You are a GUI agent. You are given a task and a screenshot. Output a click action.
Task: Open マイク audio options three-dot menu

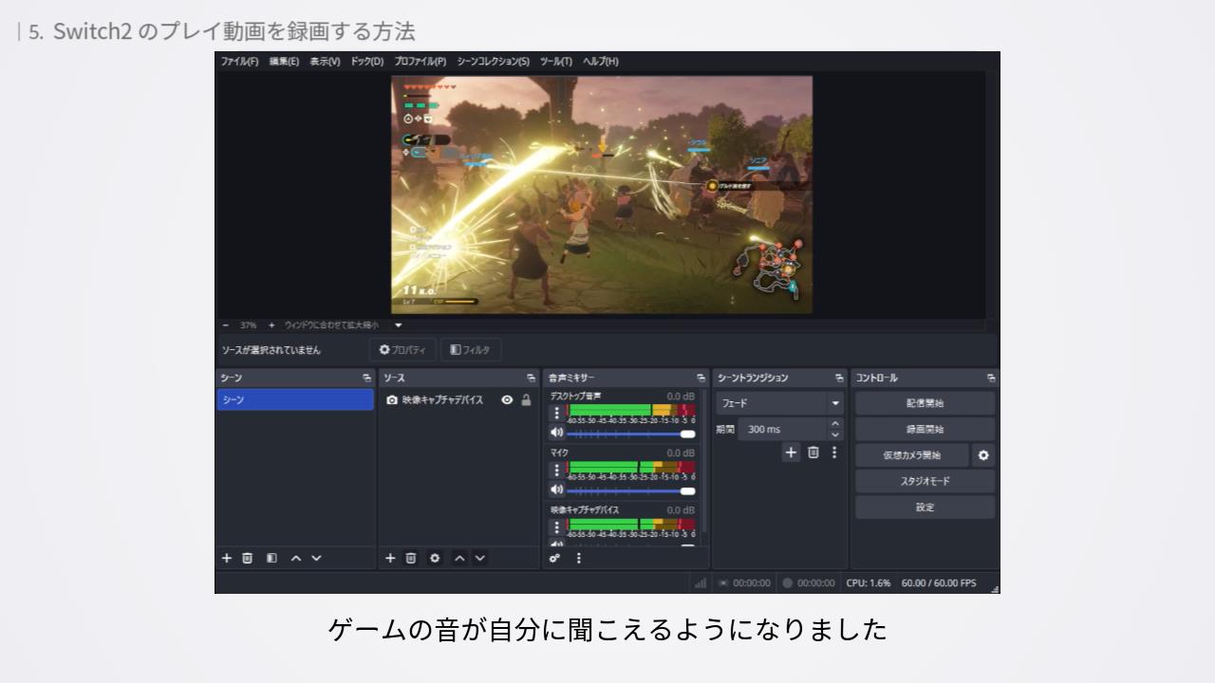point(556,470)
